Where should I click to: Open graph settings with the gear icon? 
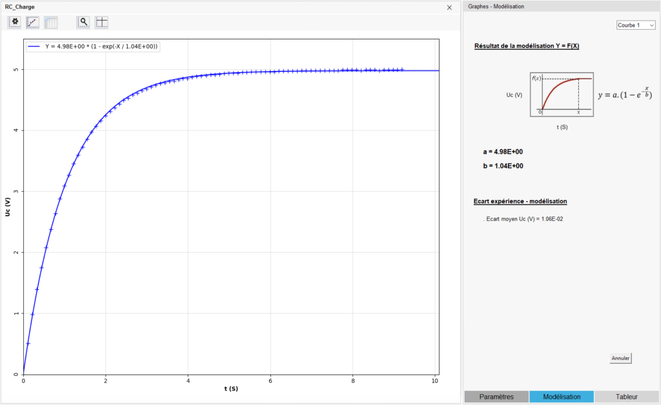[x=14, y=22]
